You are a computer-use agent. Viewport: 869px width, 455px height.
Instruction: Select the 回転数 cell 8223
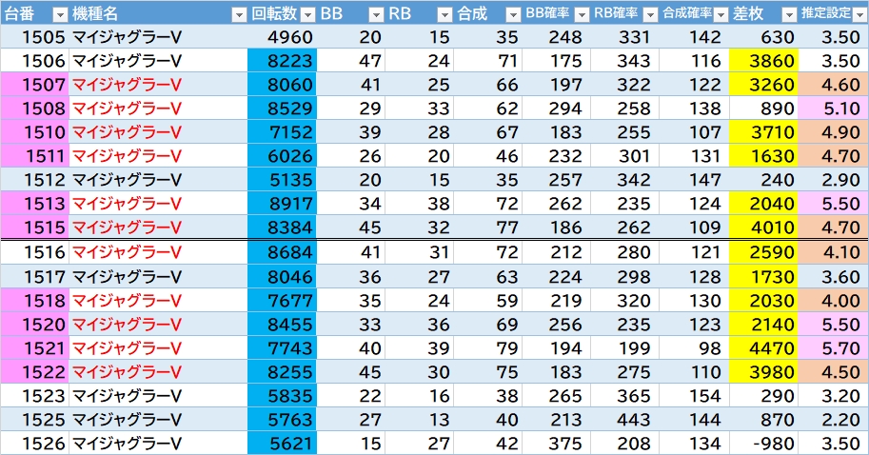pyautogui.click(x=282, y=60)
